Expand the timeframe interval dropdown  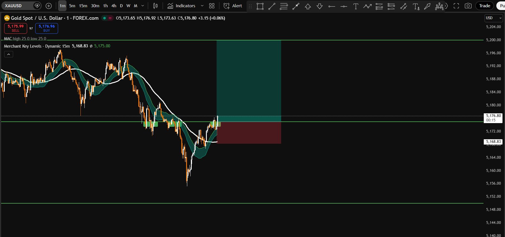[143, 6]
